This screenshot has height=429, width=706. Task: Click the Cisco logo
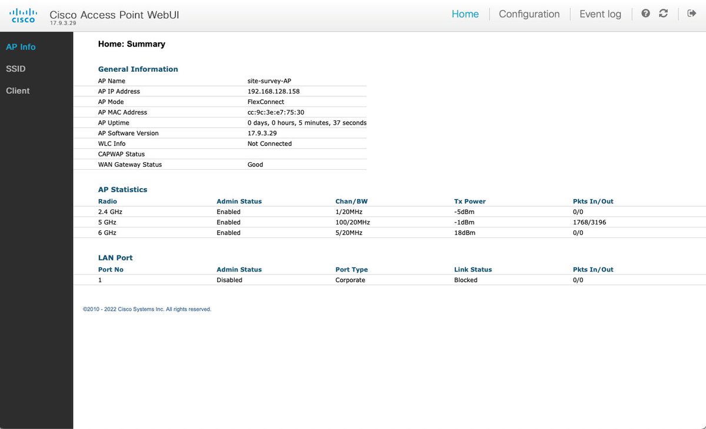[24, 16]
